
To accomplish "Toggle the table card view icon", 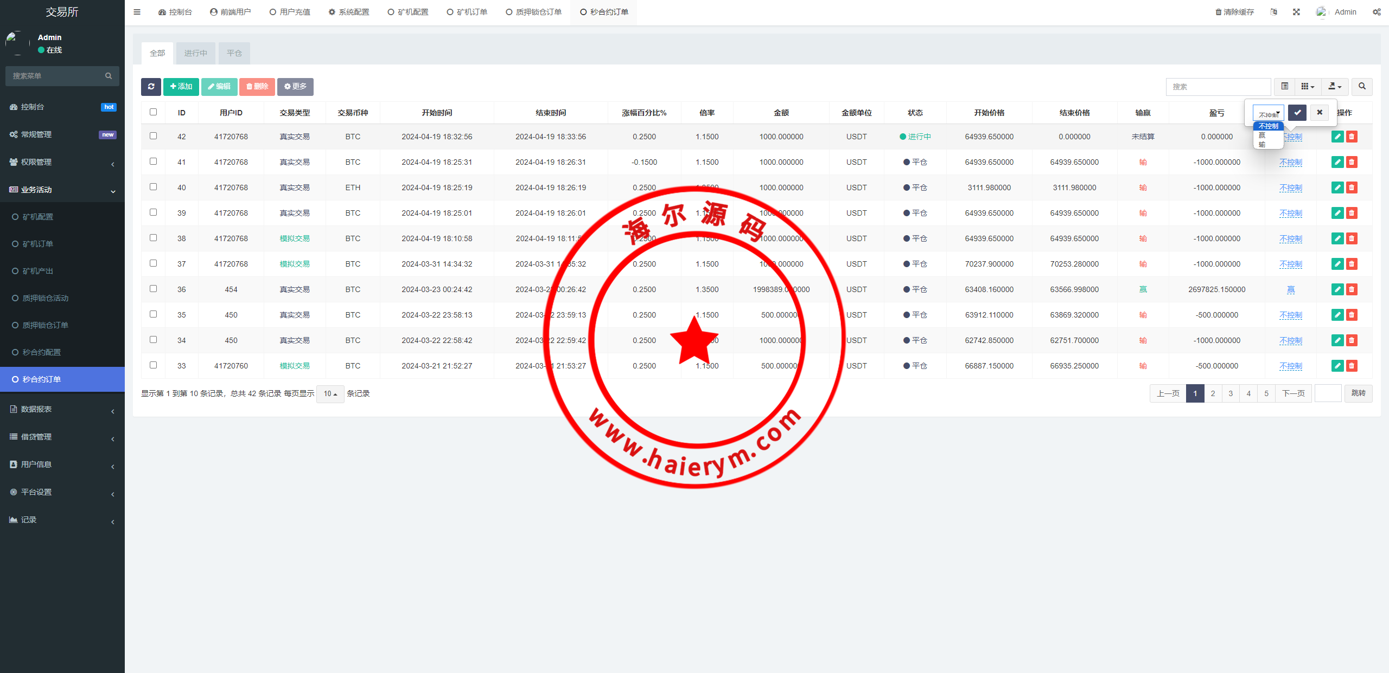I will (x=1284, y=87).
